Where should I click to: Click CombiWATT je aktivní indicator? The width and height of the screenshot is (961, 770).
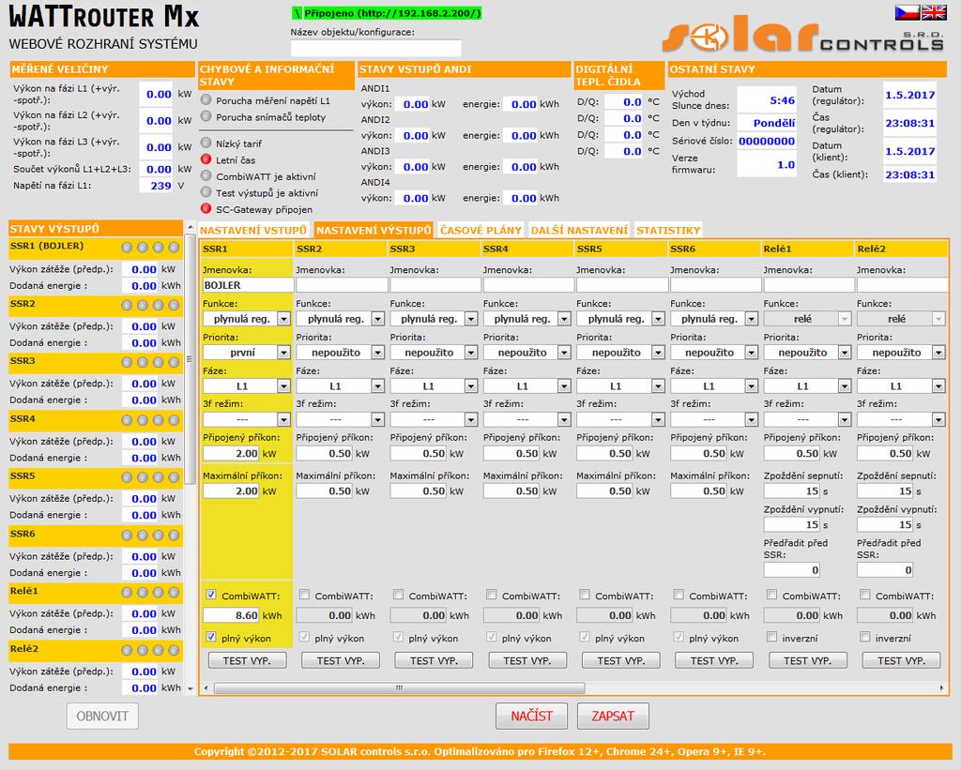click(206, 175)
